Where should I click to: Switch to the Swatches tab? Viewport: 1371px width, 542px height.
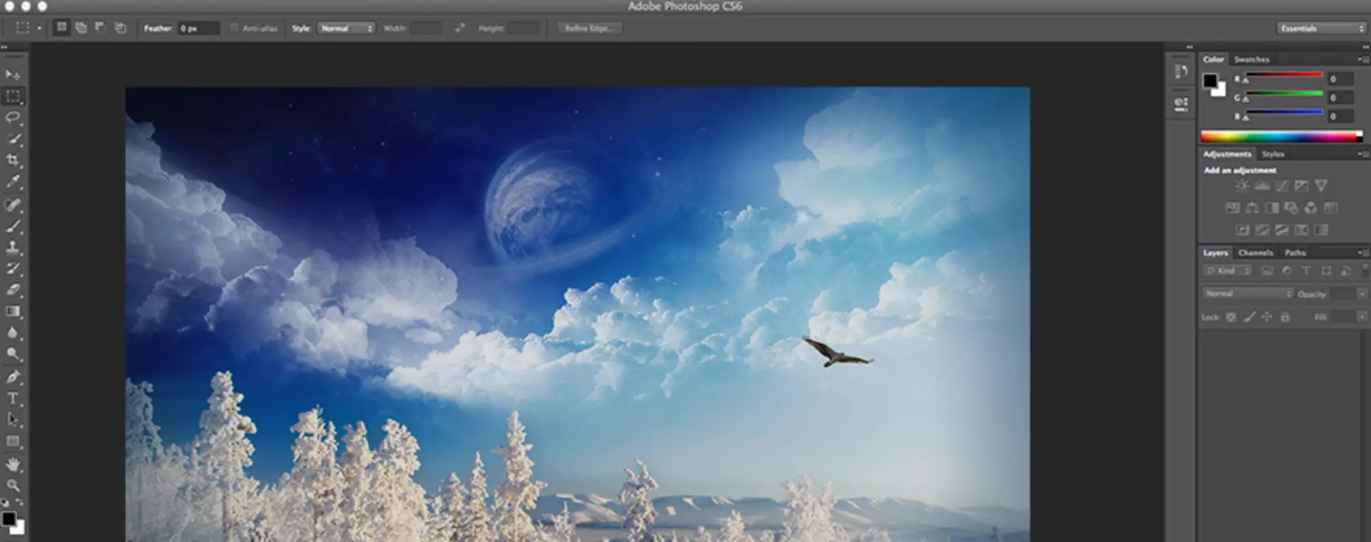(x=1251, y=60)
